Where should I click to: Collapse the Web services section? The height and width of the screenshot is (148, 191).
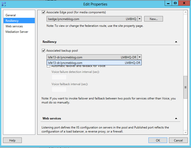(x=176, y=118)
